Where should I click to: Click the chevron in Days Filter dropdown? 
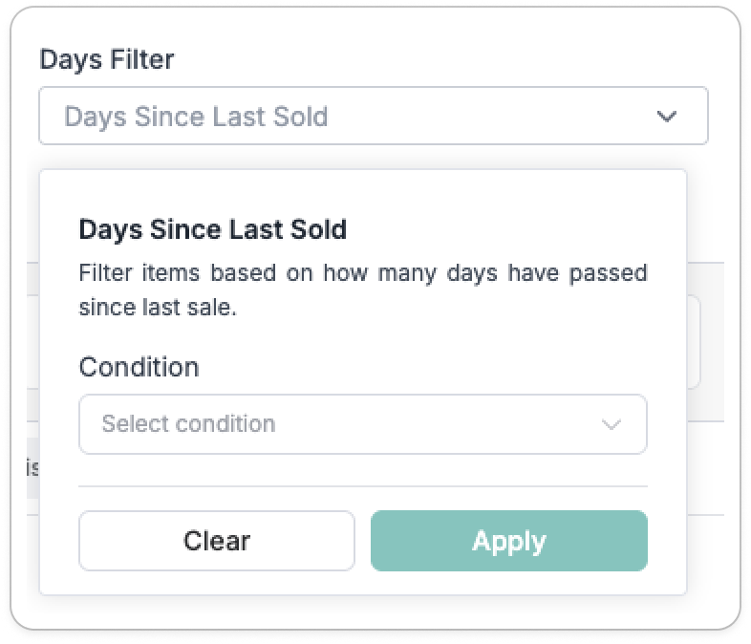(x=666, y=117)
